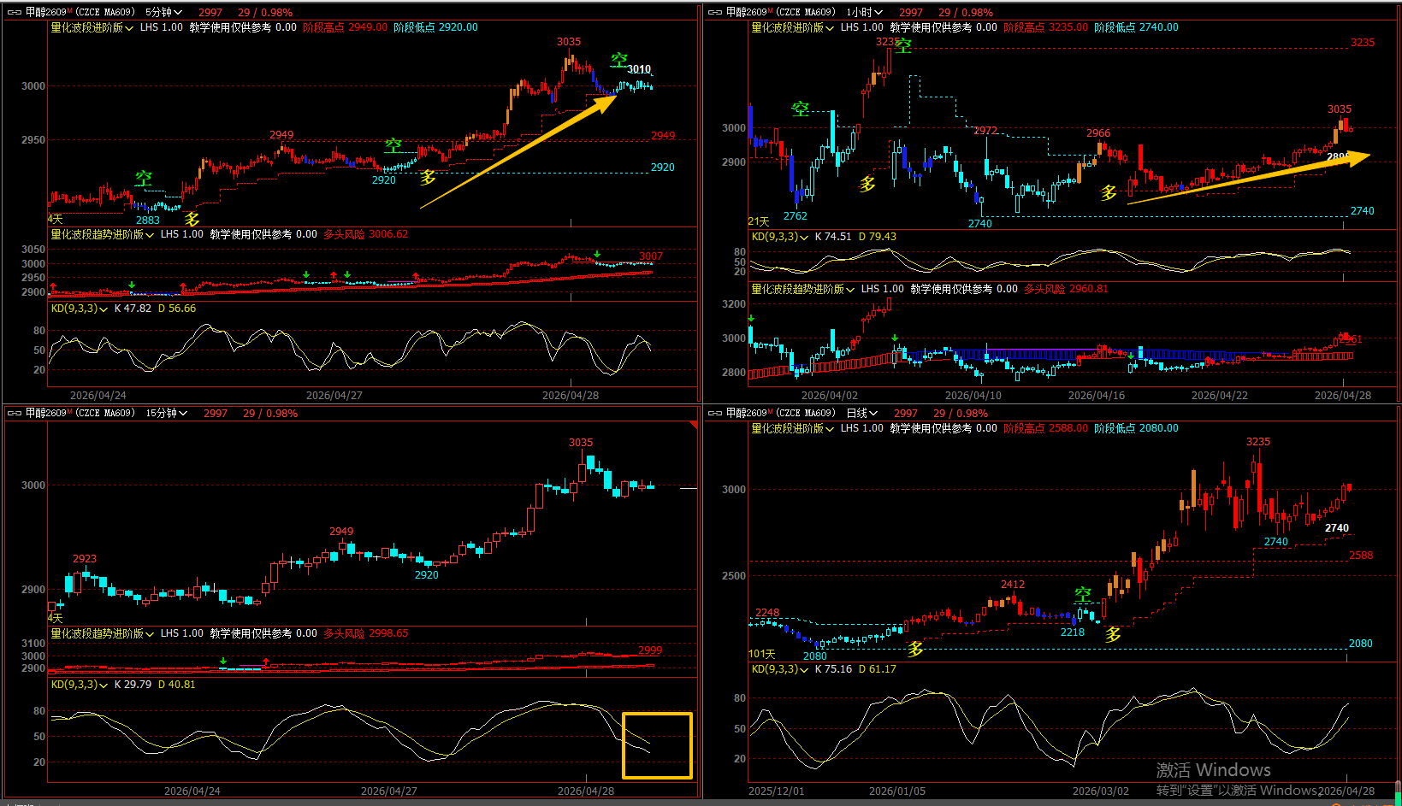Click the link icon in the 日线 panel header
Viewport: 1402px width, 806px height.
(715, 414)
